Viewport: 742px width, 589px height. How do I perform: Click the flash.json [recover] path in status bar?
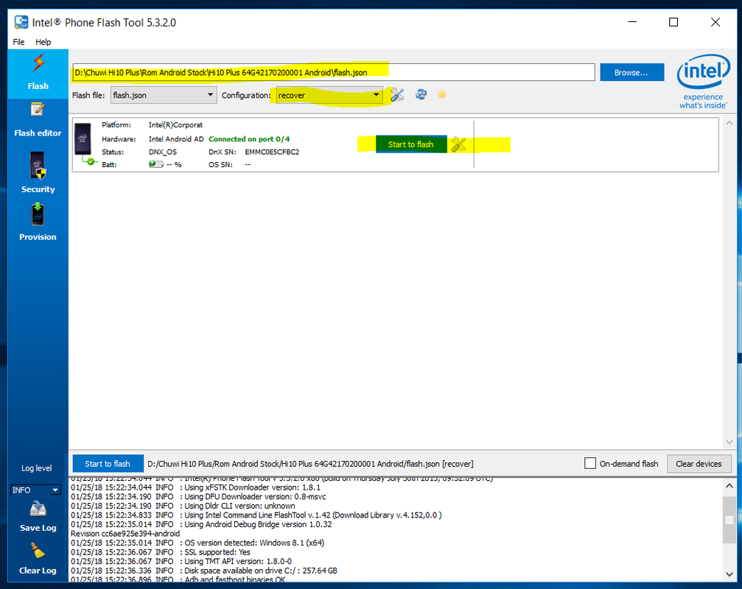[310, 464]
